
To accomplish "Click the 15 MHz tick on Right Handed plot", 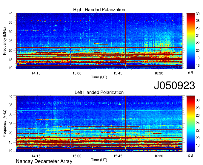I will tap(10, 60).
